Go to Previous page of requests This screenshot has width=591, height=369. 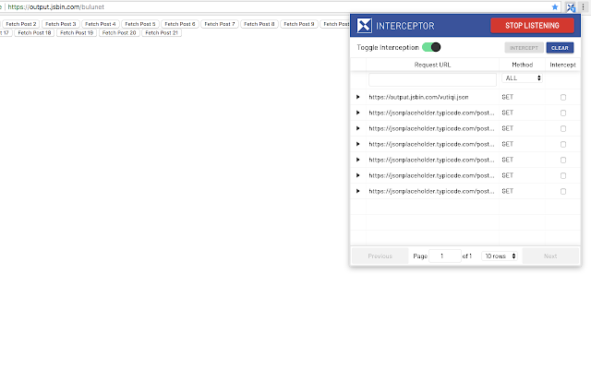(380, 256)
